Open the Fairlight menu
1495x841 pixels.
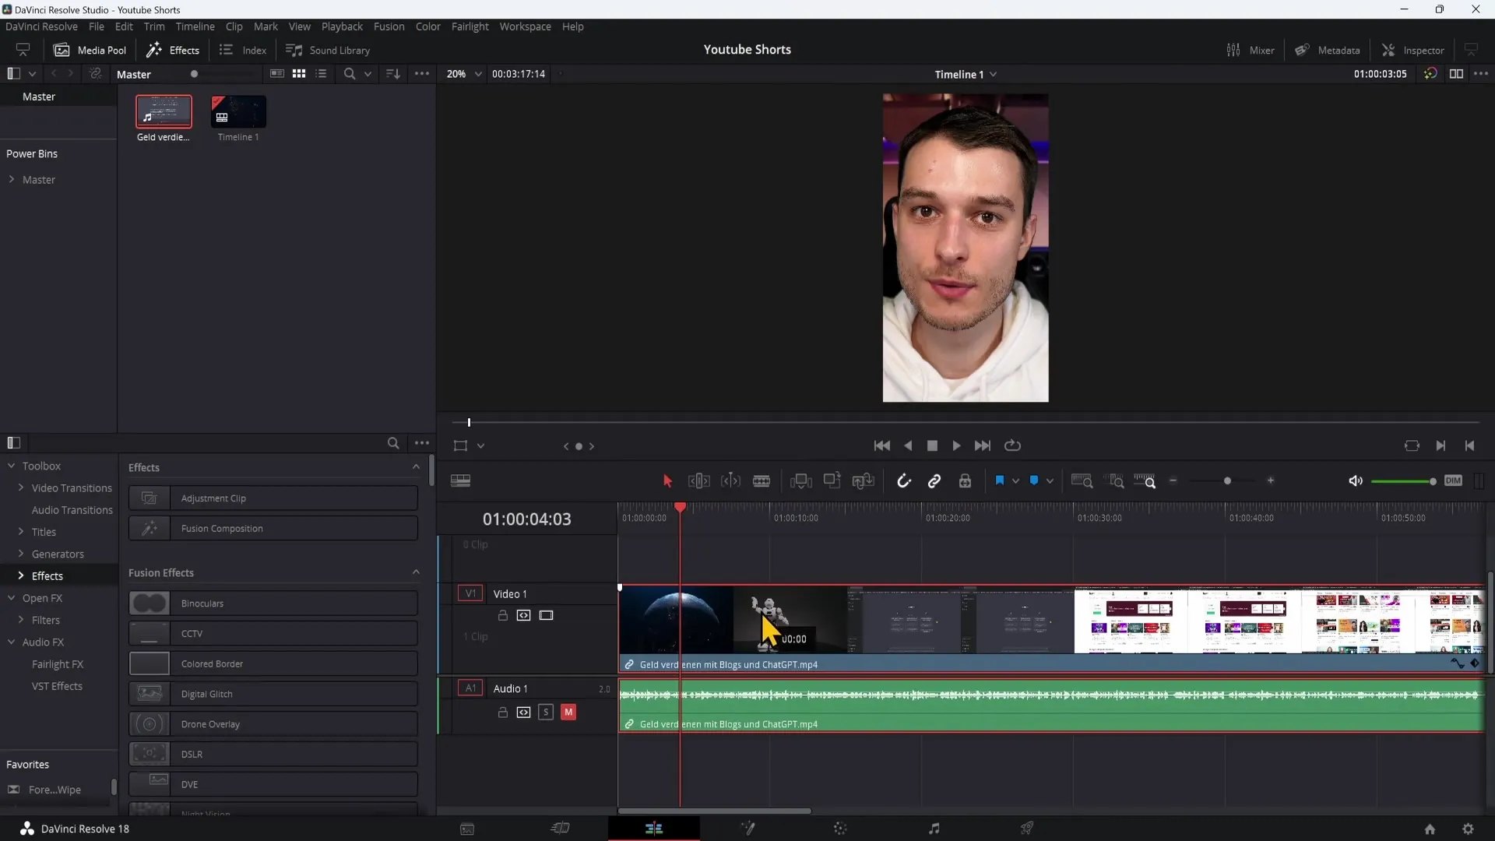click(x=470, y=26)
